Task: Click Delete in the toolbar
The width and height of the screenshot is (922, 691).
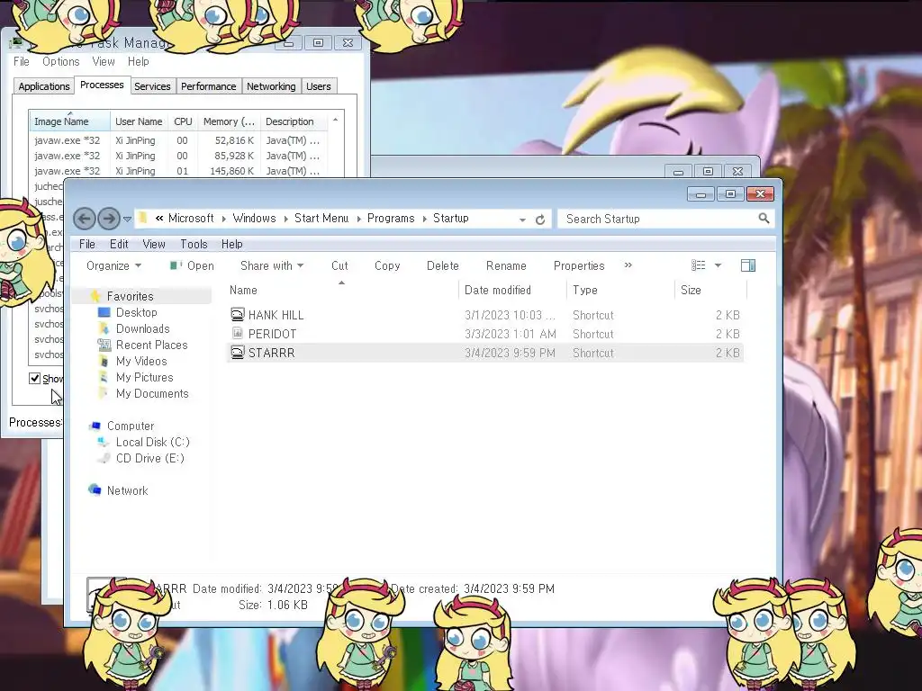Action: coord(443,265)
